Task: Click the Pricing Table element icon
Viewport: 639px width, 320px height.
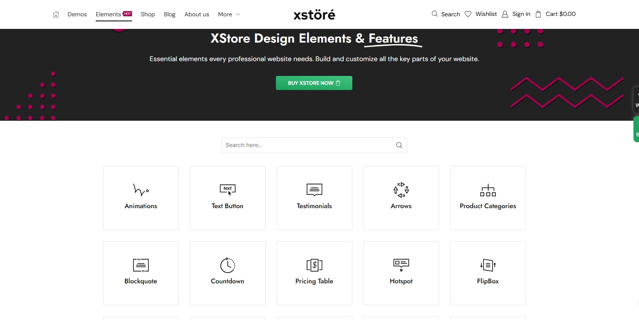Action: click(314, 265)
